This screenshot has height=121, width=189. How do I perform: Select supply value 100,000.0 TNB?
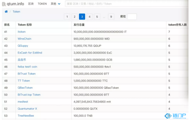point(83,116)
